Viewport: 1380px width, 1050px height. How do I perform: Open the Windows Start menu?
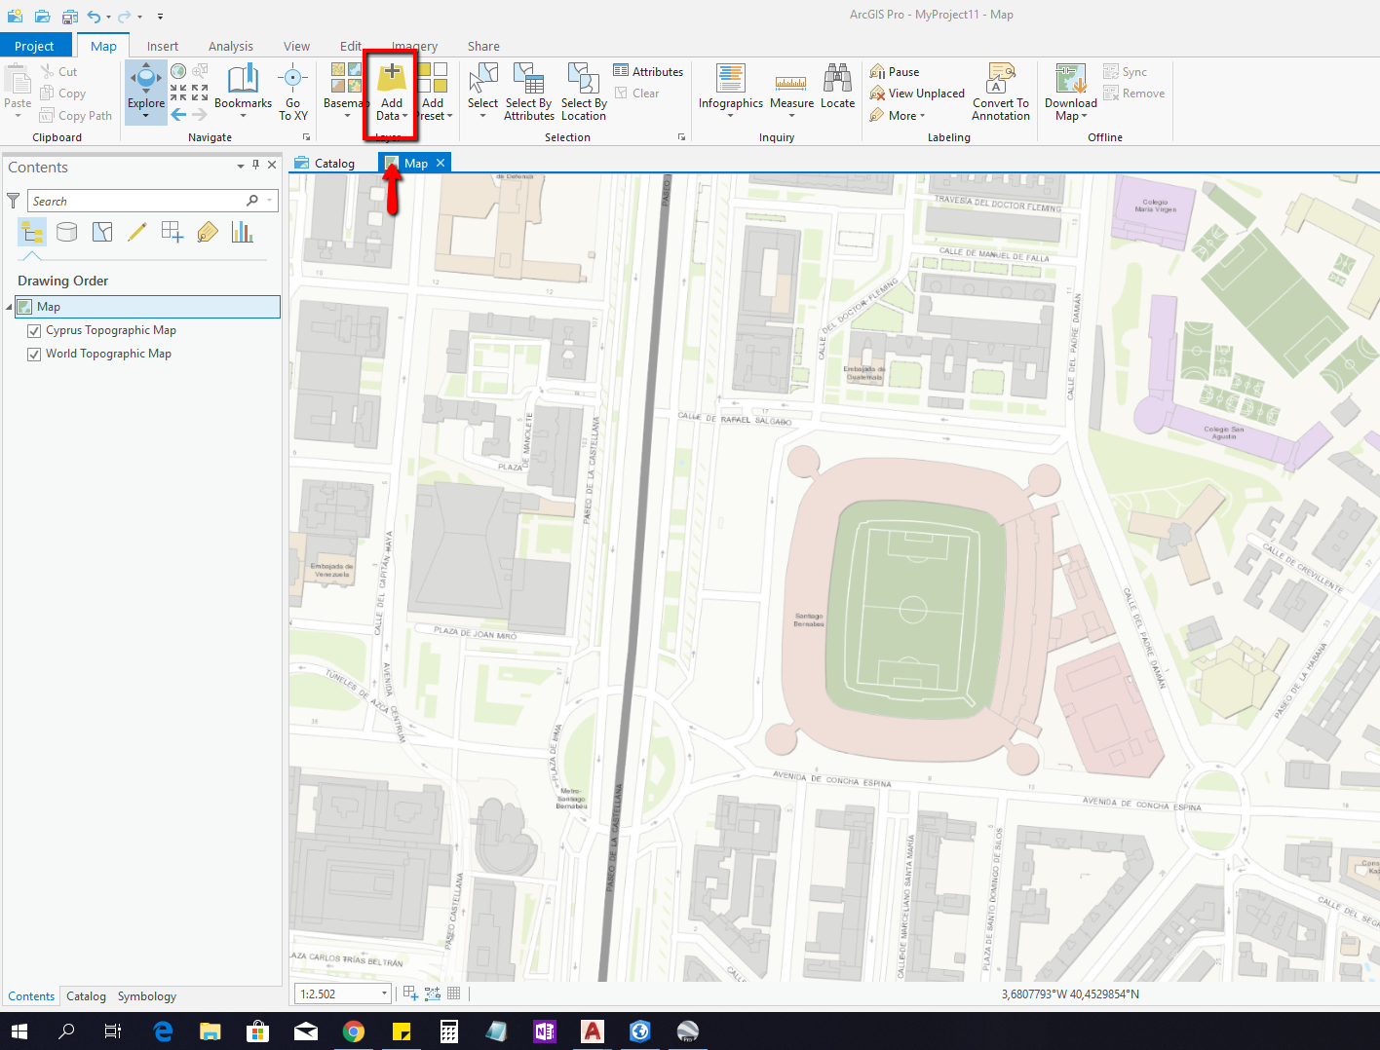19,1031
